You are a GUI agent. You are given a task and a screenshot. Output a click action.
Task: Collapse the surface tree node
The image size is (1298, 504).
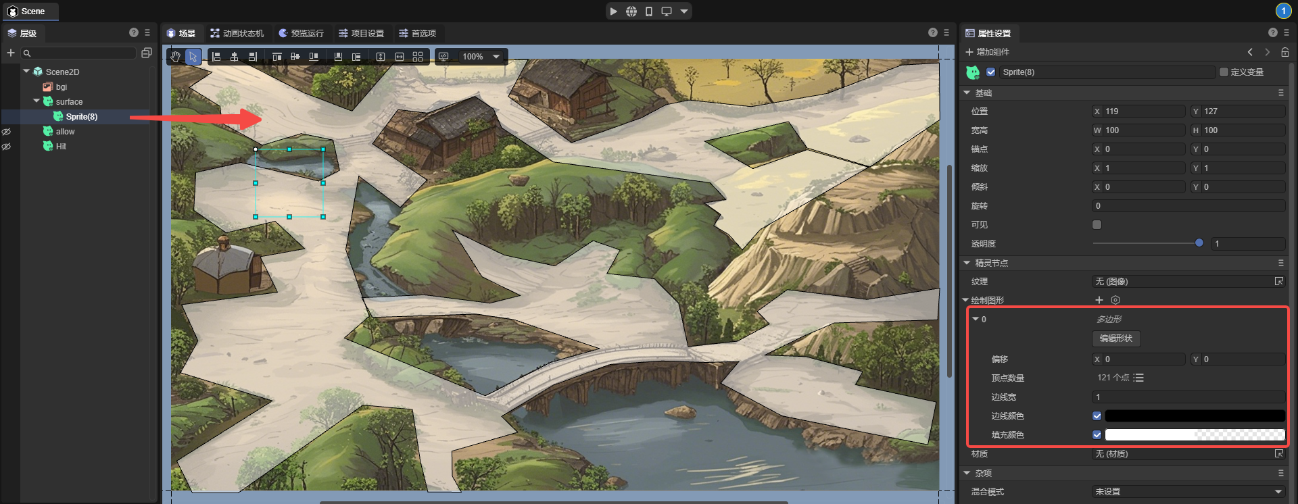click(37, 101)
